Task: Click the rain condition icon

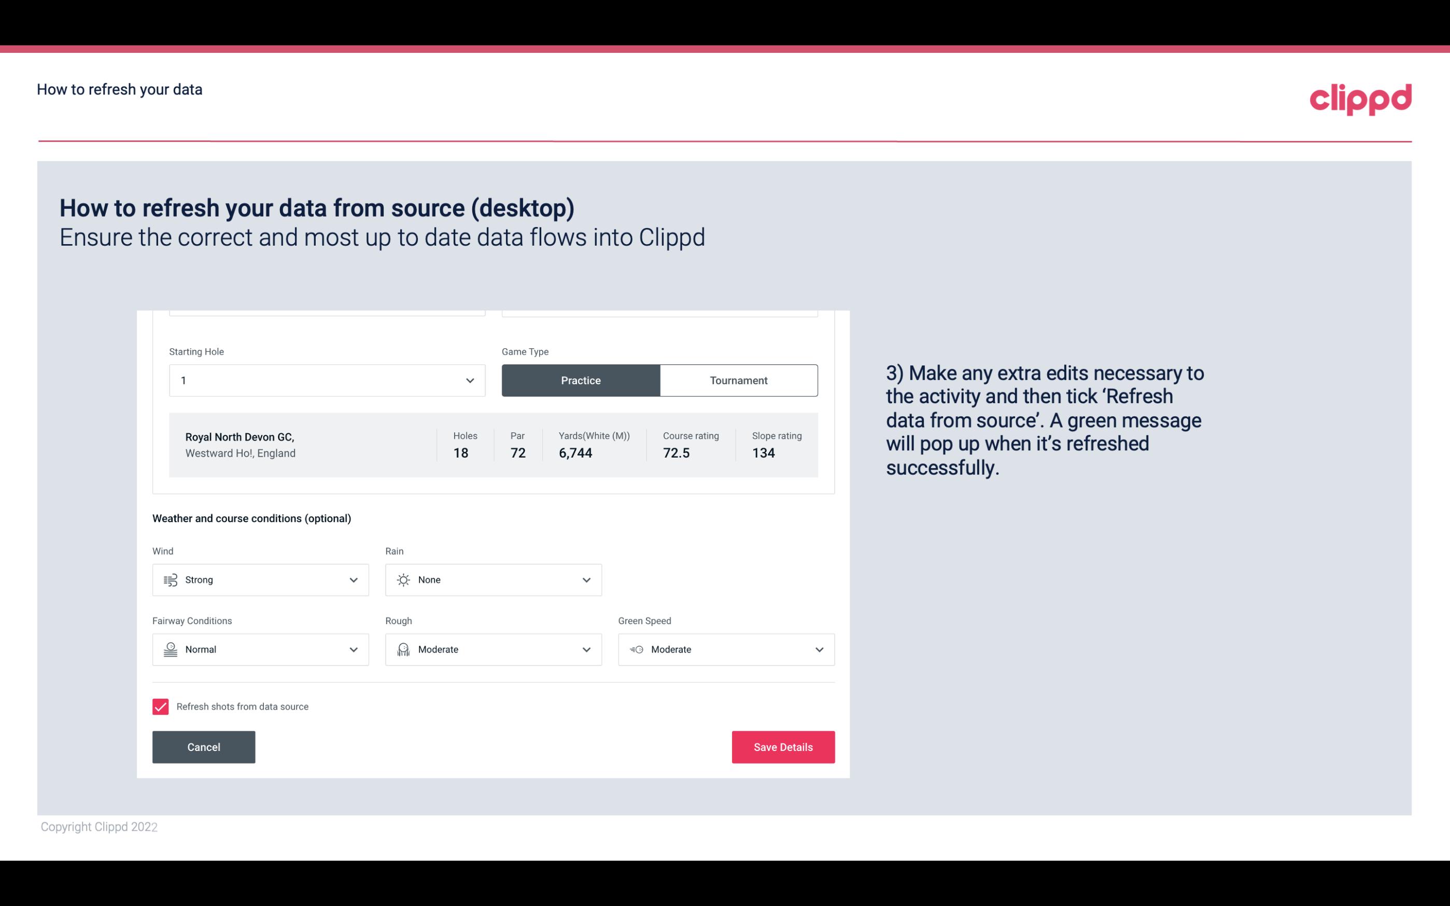Action: coord(404,579)
